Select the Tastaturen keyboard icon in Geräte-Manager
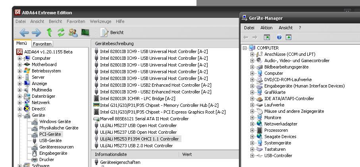Image resolution: width=360 pixels, height=167 pixels. point(260,149)
